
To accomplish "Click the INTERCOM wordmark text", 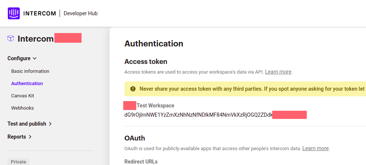I will pos(40,13).
